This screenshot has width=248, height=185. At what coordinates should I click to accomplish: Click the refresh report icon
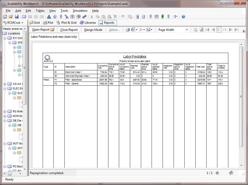pyautogui.click(x=201, y=30)
